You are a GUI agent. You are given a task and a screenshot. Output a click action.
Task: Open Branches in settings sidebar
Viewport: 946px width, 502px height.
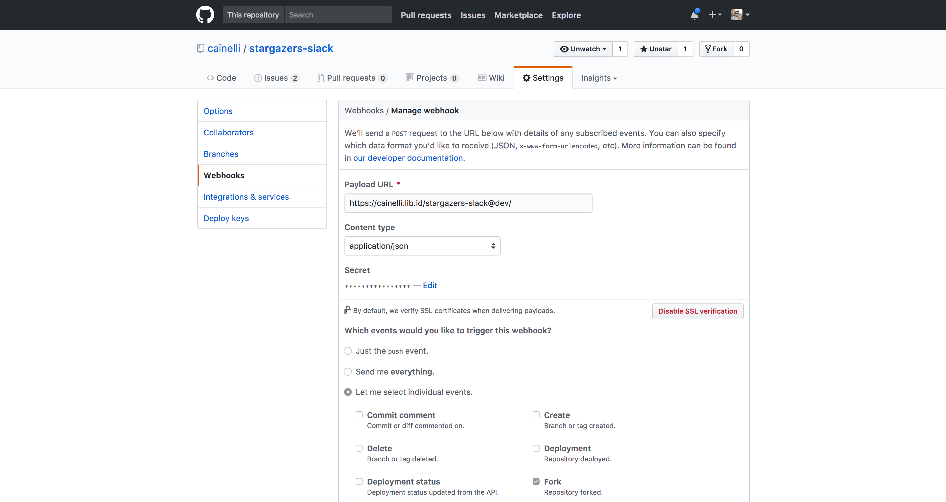coord(262,154)
